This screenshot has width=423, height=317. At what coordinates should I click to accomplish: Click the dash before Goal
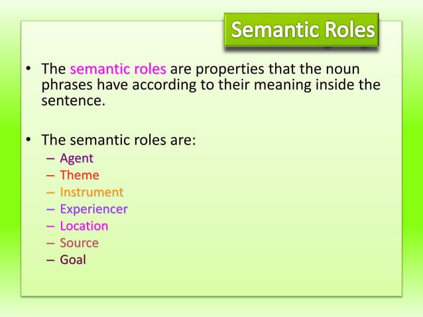50,261
